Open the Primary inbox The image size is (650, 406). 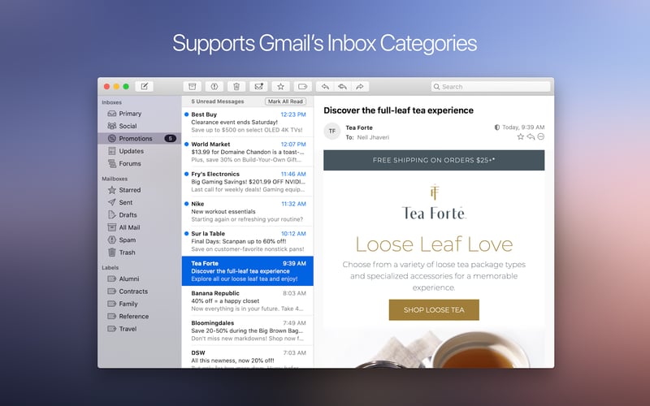(139, 114)
